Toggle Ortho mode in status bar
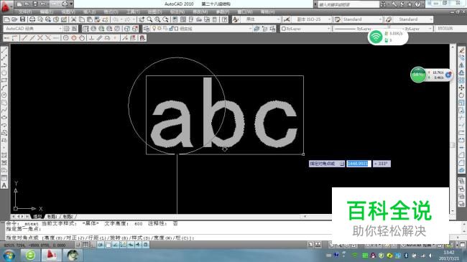This screenshot has height=262, width=467. [x=93, y=245]
